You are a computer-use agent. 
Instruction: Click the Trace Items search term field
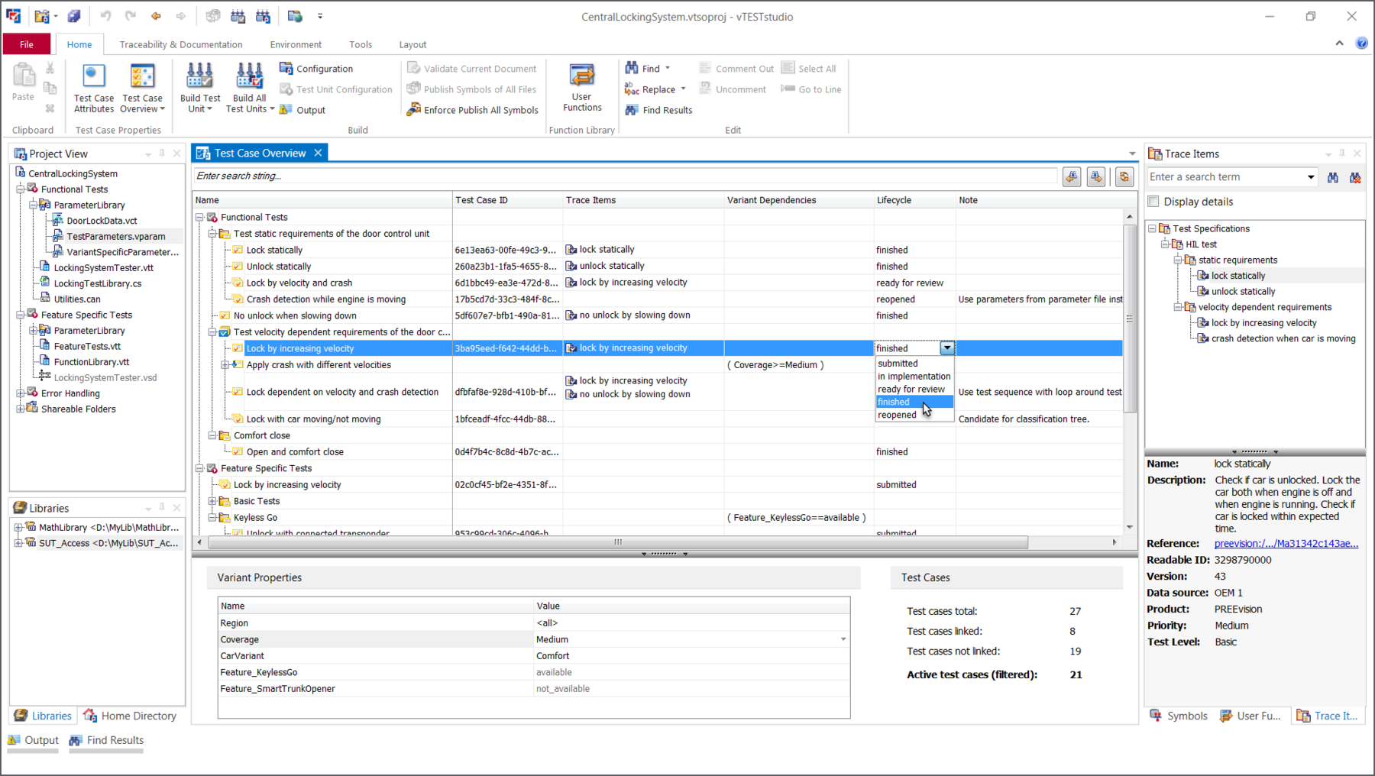[x=1225, y=177]
